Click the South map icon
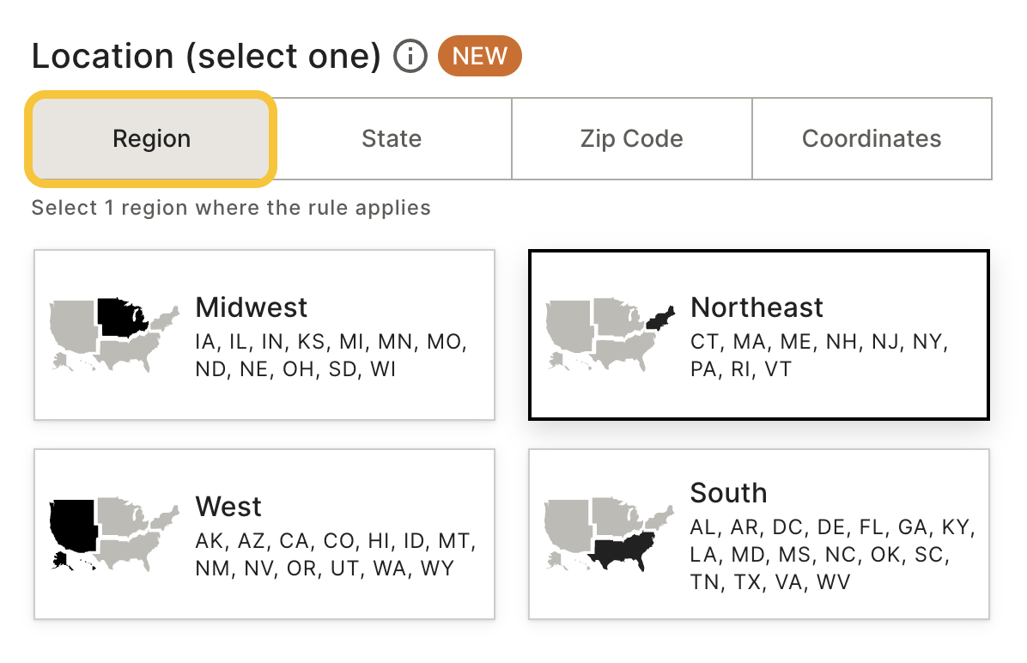 pos(609,534)
